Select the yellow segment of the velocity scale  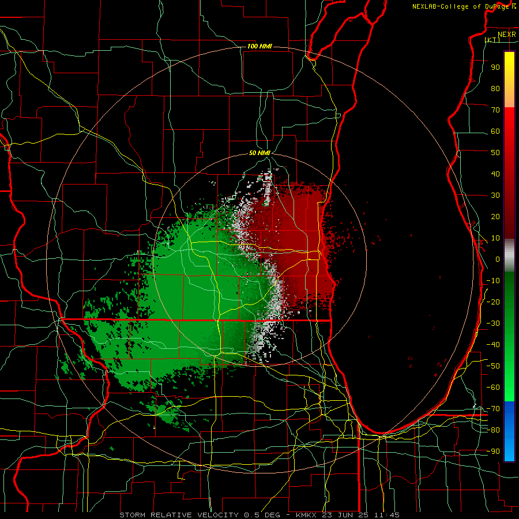tap(509, 79)
